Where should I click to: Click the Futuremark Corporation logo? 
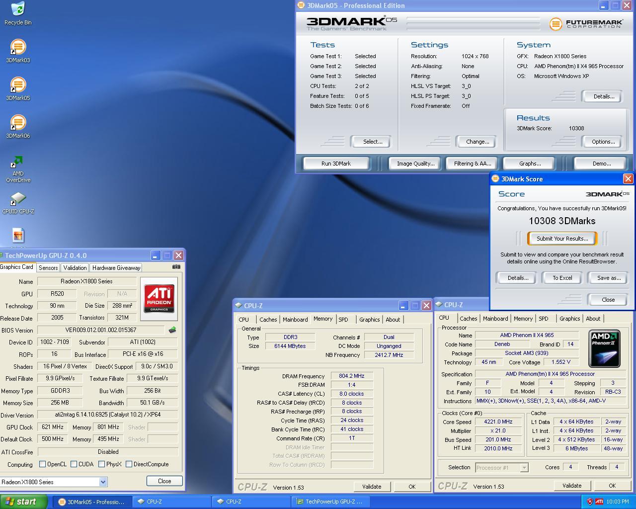(586, 23)
